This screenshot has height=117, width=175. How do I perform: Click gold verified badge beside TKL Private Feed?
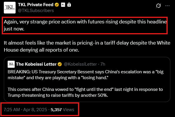tap(57, 5)
